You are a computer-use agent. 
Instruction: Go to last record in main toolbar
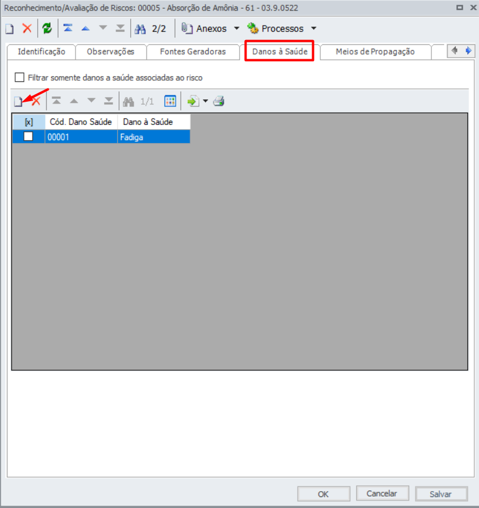click(x=120, y=28)
